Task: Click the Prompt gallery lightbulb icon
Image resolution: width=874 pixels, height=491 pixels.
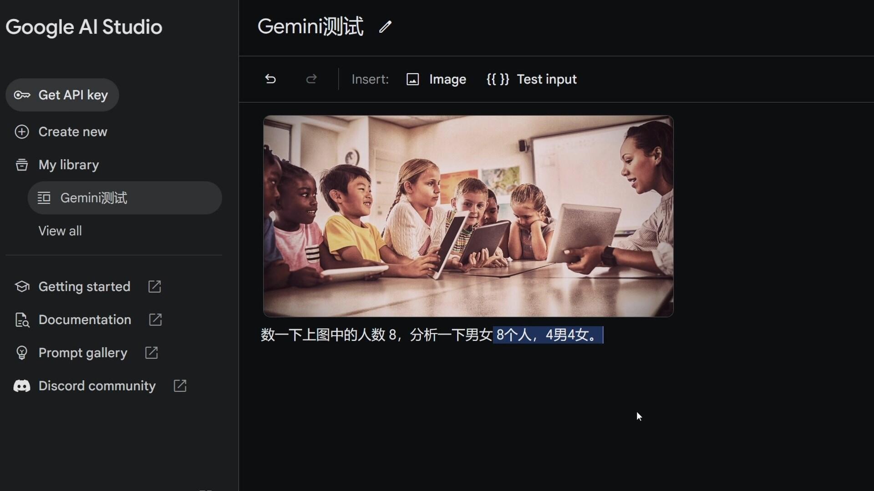Action: pos(22,353)
